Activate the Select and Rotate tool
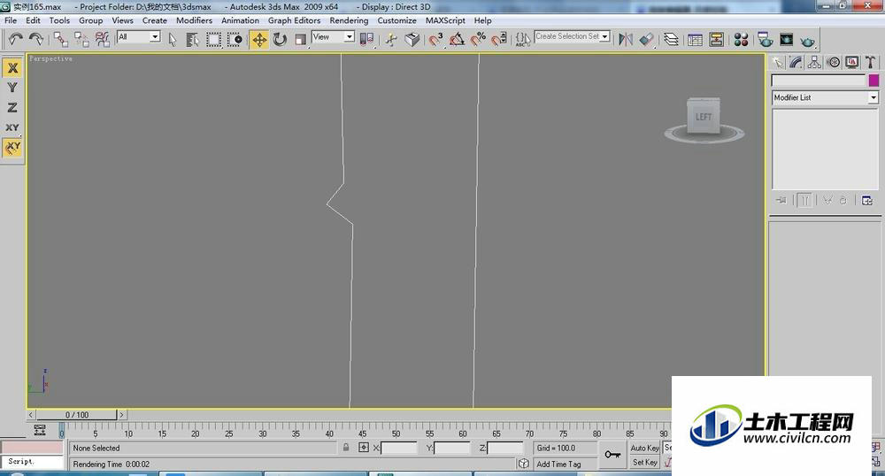This screenshot has height=476, width=885. click(280, 39)
